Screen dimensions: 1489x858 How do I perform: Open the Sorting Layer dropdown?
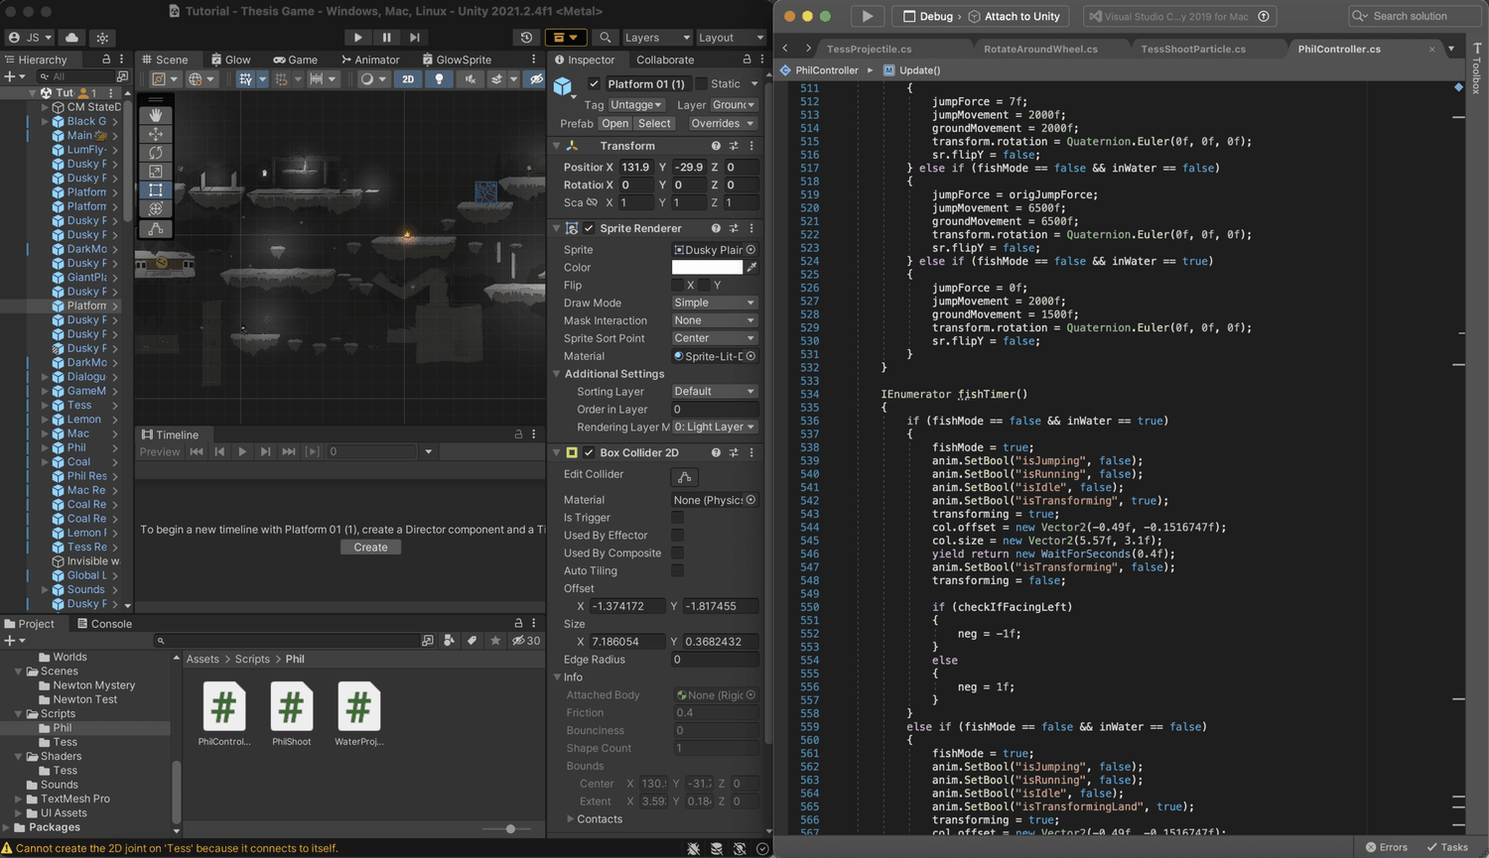point(714,392)
